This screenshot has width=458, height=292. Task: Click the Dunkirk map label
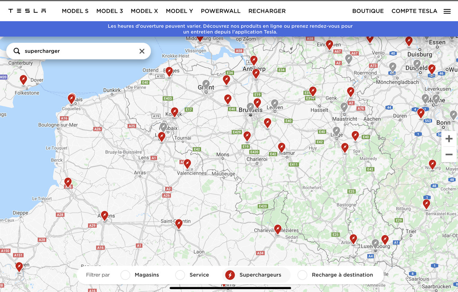click(x=112, y=90)
